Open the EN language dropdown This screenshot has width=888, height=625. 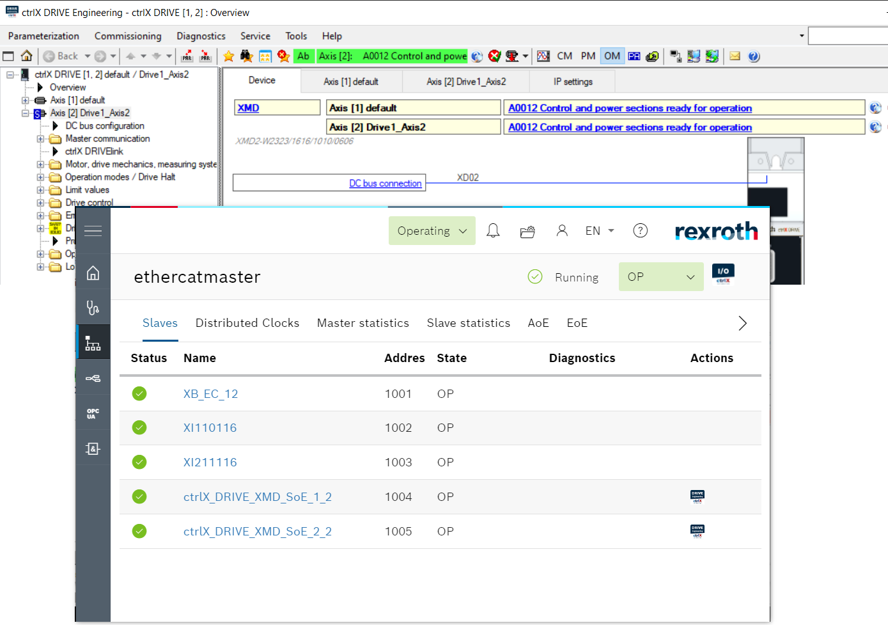click(599, 231)
